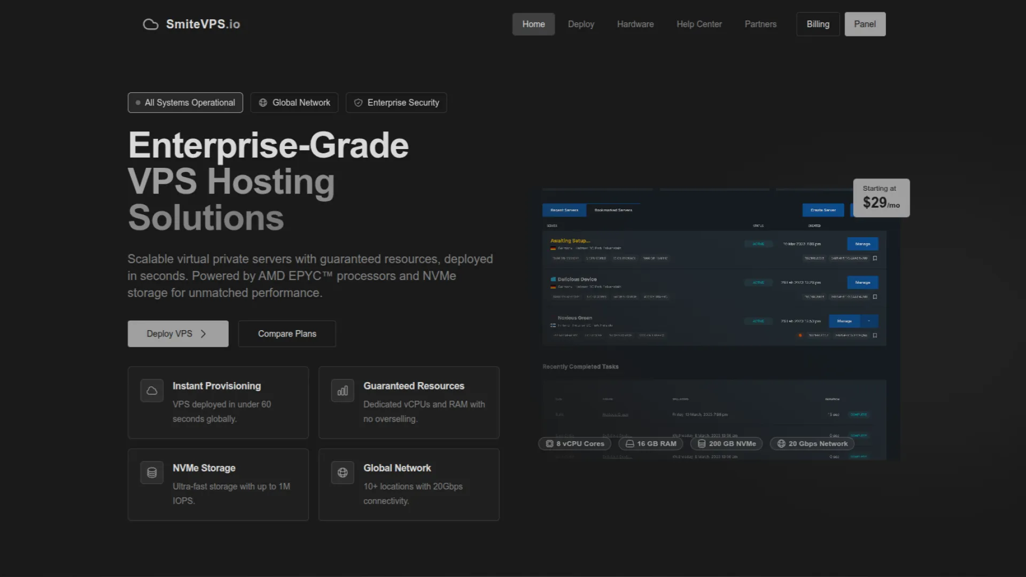Click the All Systems Operational status badge
Screen dimensions: 1026x577
(185, 103)
